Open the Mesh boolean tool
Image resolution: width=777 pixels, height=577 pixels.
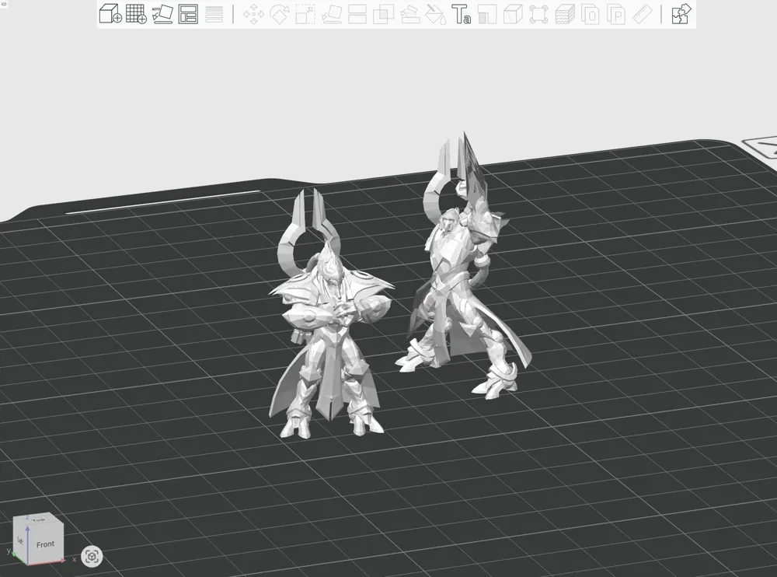click(384, 14)
